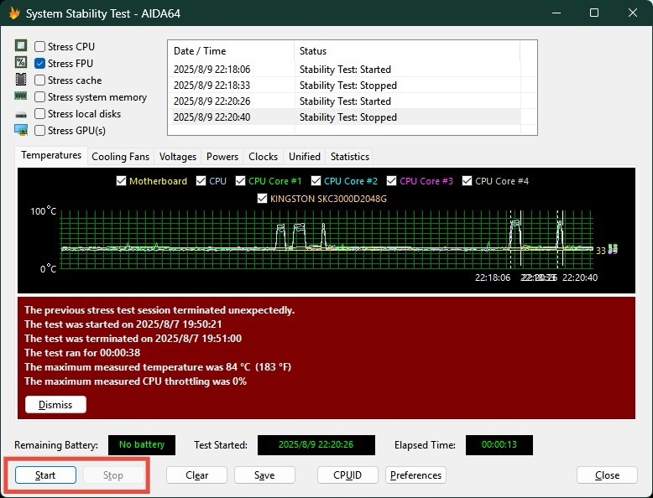This screenshot has width=653, height=498.
Task: Toggle the CPU temperature graph checkbox
Action: (x=201, y=181)
